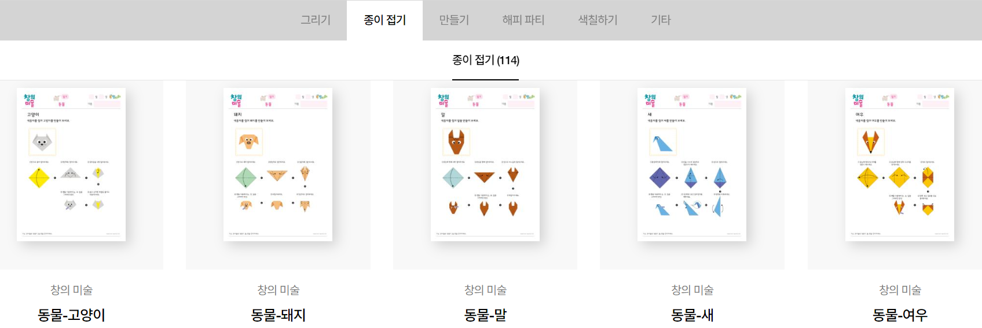Screen dimensions: 982x328
Task: Open the horse origami worksheet thumbnail
Action: [485, 165]
